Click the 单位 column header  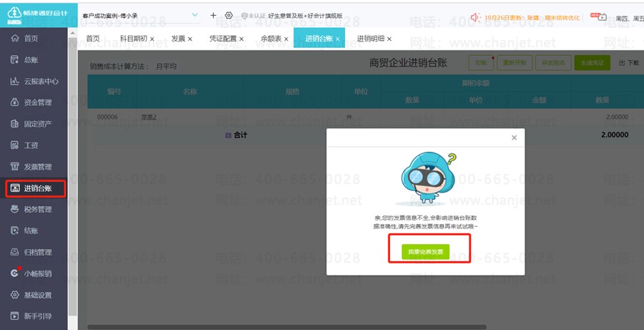coord(361,91)
